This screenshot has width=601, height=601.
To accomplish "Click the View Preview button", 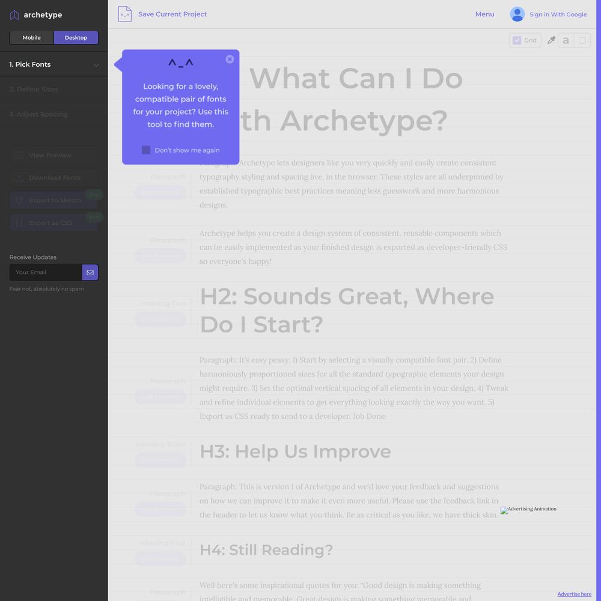I will [x=53, y=155].
